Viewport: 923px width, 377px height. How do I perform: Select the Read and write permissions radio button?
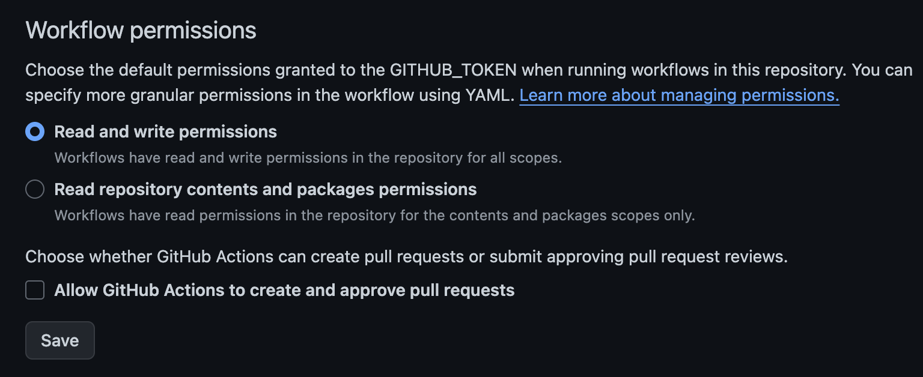coord(34,131)
